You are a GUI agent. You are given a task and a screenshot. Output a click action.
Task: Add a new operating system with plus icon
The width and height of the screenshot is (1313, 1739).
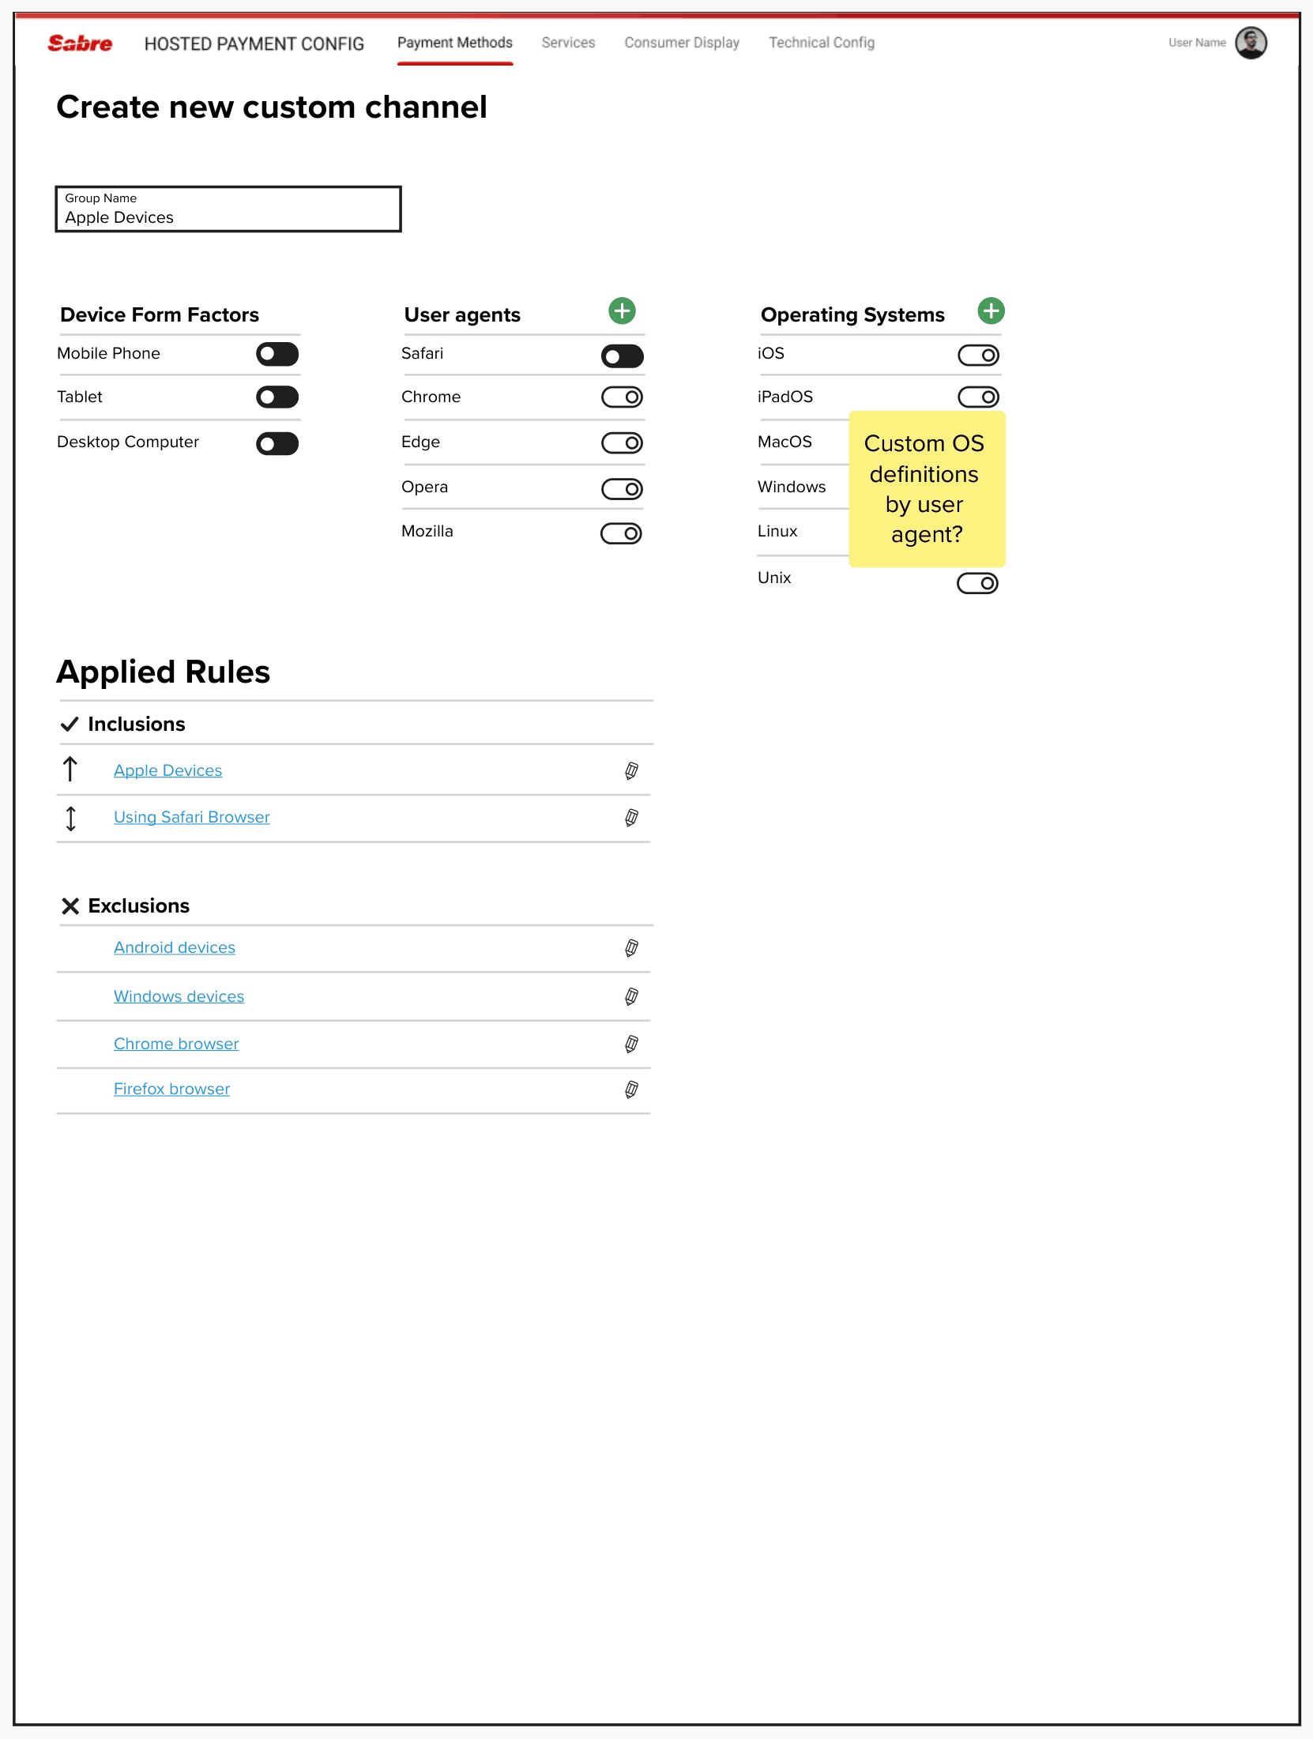click(x=991, y=311)
